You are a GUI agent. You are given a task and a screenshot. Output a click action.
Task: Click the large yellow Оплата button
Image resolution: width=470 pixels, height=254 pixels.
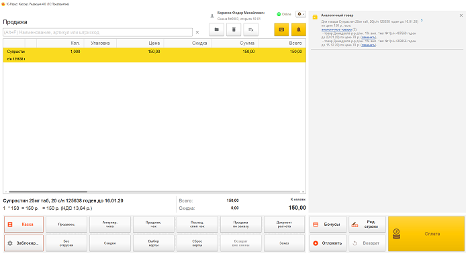426,234
